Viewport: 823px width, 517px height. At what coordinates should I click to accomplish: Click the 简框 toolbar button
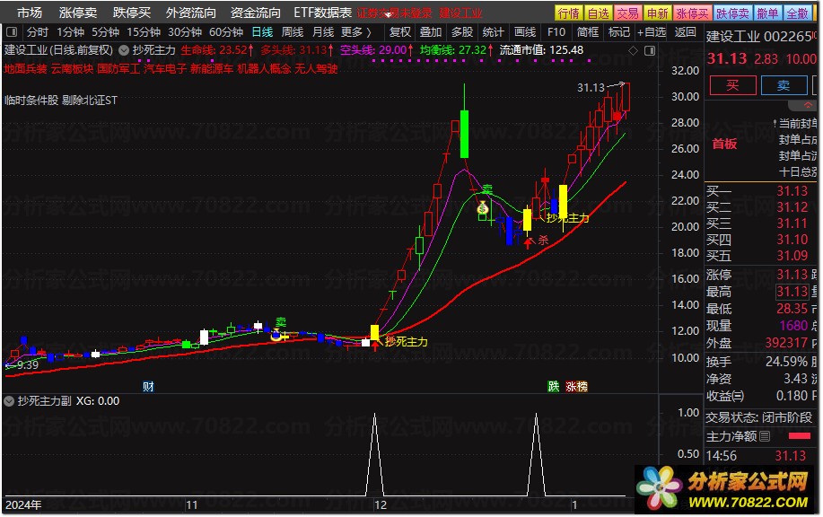(x=587, y=32)
